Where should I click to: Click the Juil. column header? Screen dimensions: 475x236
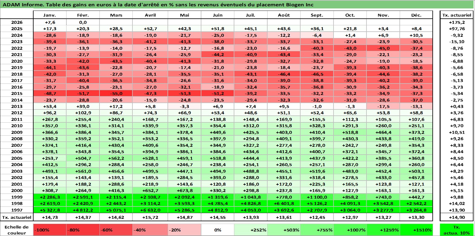point(251,15)
